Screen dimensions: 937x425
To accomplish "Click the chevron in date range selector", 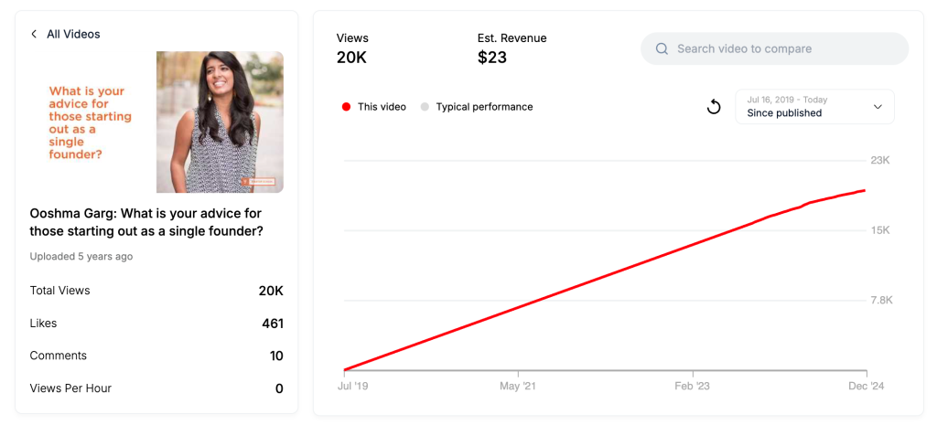I will (x=878, y=107).
